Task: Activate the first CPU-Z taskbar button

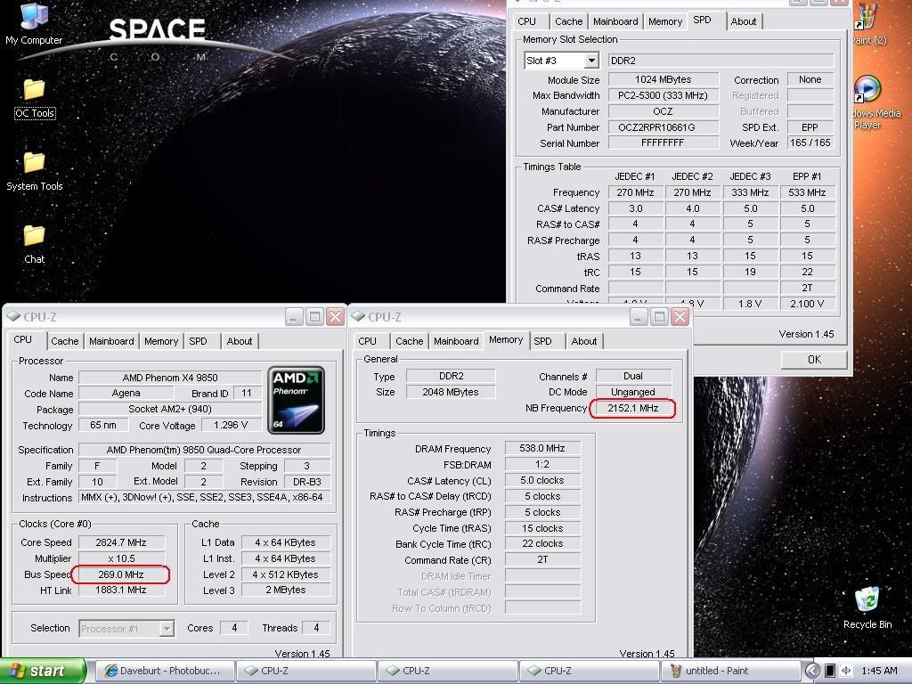Action: coord(306,671)
